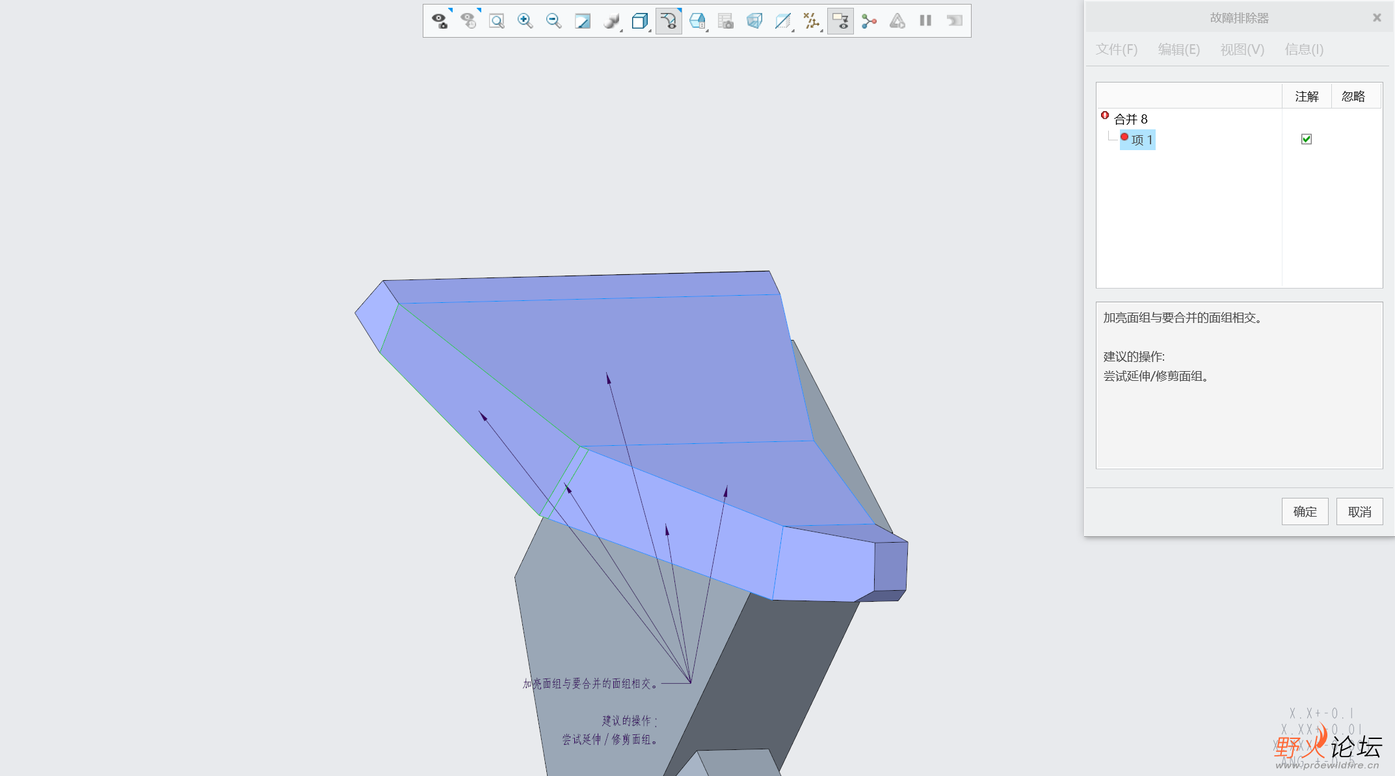Open the 视图(V) menu

[x=1242, y=49]
